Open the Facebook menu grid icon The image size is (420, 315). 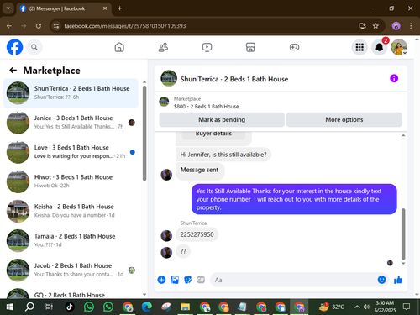click(x=360, y=47)
